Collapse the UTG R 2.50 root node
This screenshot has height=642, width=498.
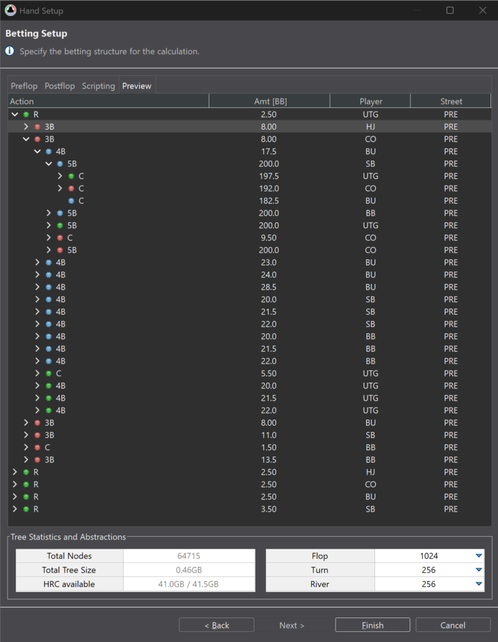(x=15, y=115)
